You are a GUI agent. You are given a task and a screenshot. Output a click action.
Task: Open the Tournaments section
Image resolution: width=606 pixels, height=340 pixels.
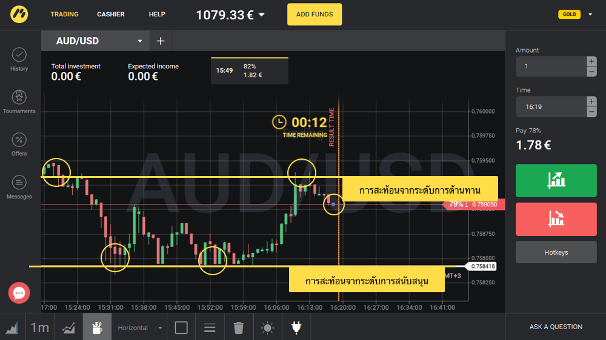tap(19, 101)
